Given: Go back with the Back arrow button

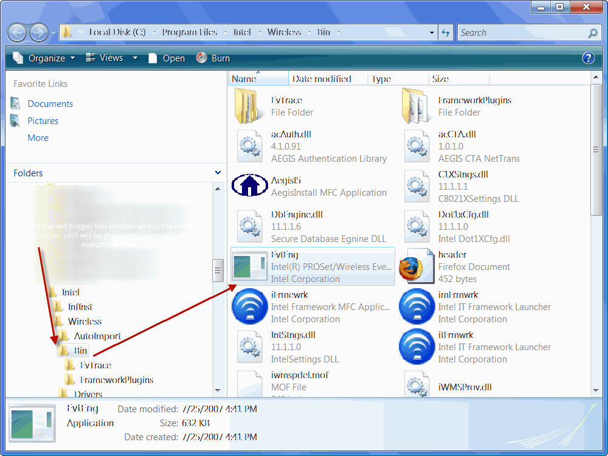Looking at the screenshot, I should click(17, 33).
